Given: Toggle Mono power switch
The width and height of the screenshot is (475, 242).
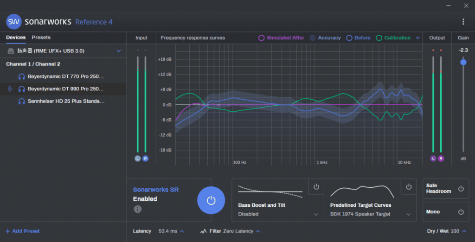Looking at the screenshot, I should click(x=461, y=212).
